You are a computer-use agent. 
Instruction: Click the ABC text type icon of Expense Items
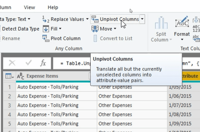click(x=20, y=76)
